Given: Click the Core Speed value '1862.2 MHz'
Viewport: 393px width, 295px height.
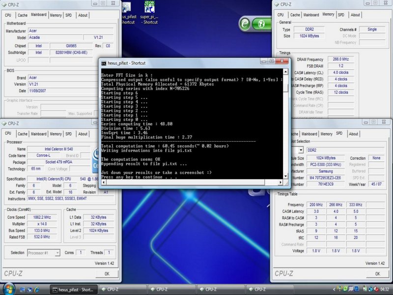Looking at the screenshot, I should pyautogui.click(x=42, y=217).
